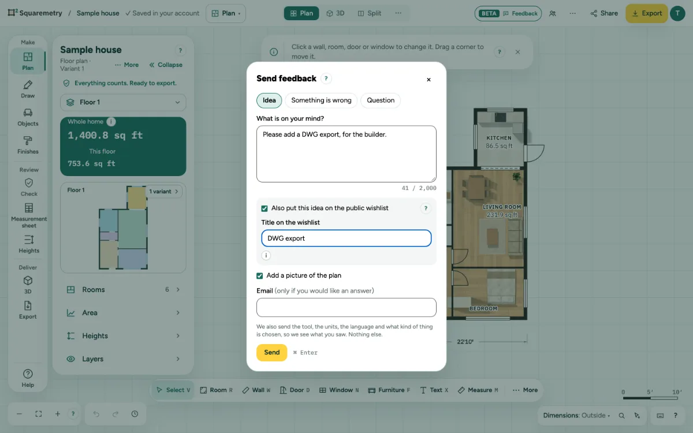
Task: Select the Door tool
Action: click(x=295, y=390)
